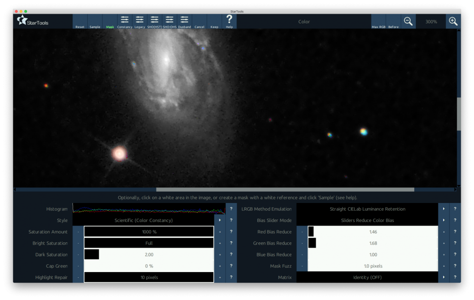This screenshot has width=474, height=300.
Task: Increase Bright Saturation with plus
Action: tap(220, 243)
